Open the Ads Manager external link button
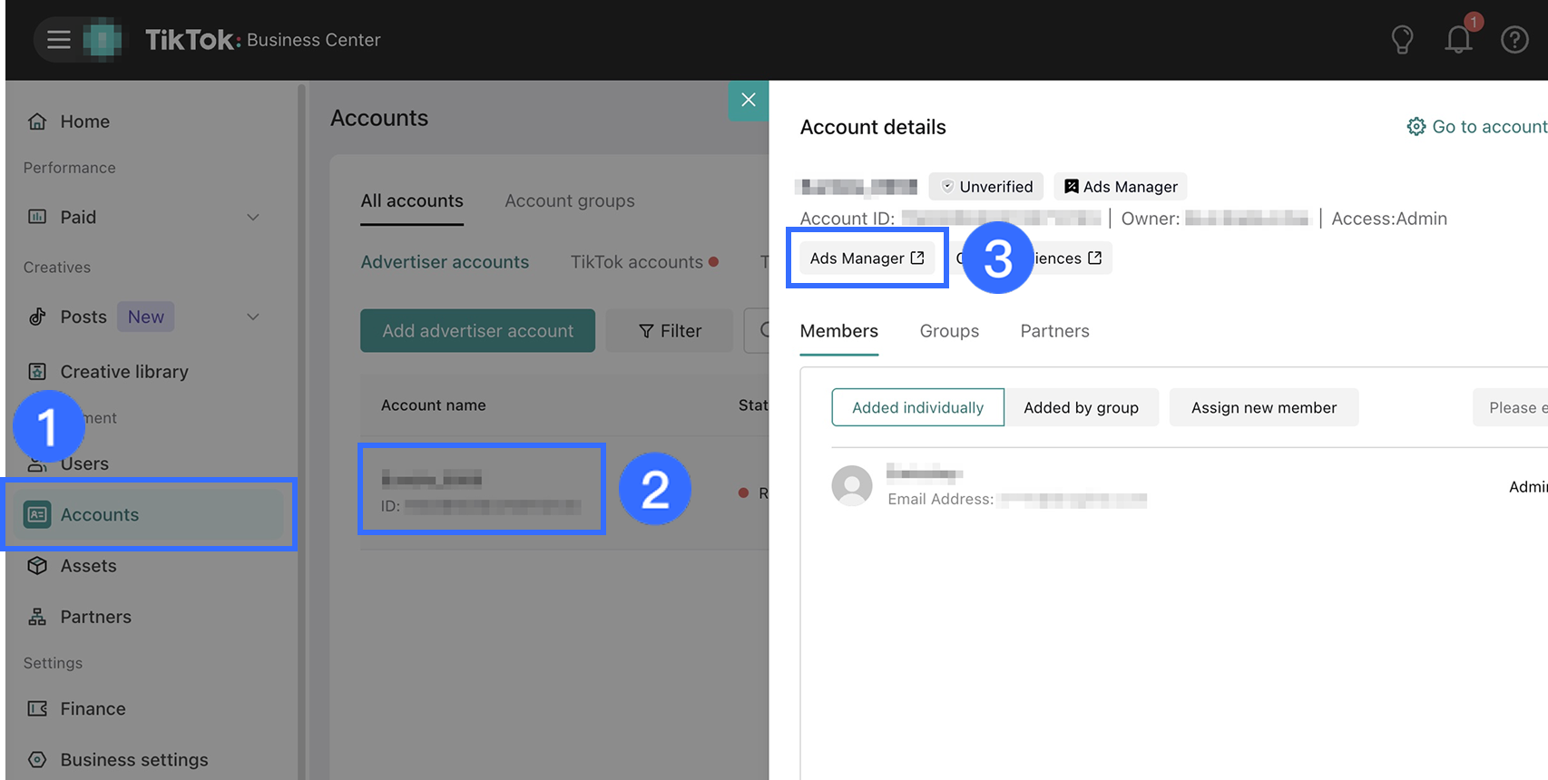This screenshot has width=1548, height=780. point(867,258)
